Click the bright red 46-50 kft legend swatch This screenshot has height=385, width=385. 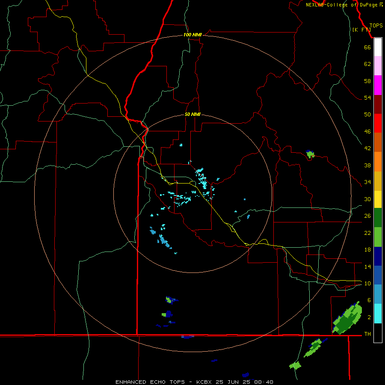pyautogui.click(x=378, y=123)
